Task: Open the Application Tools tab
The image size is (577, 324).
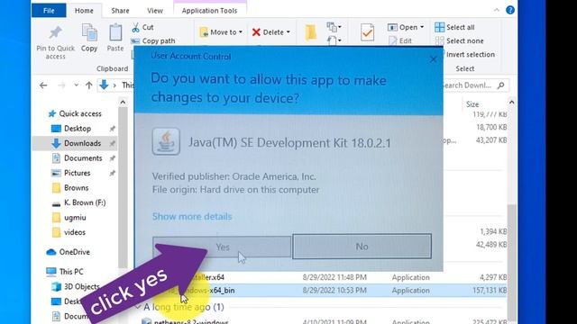Action: tap(209, 11)
